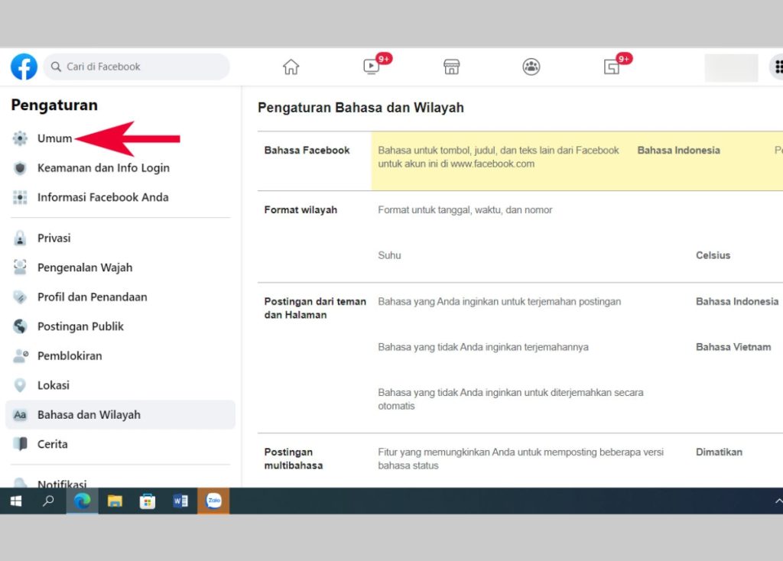783x561 pixels.
Task: Click the gear icon beside Umum
Action: [20, 138]
